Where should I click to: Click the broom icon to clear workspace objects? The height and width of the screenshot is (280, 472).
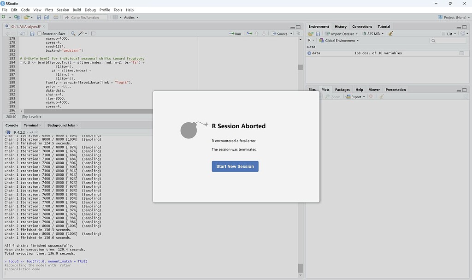[390, 33]
